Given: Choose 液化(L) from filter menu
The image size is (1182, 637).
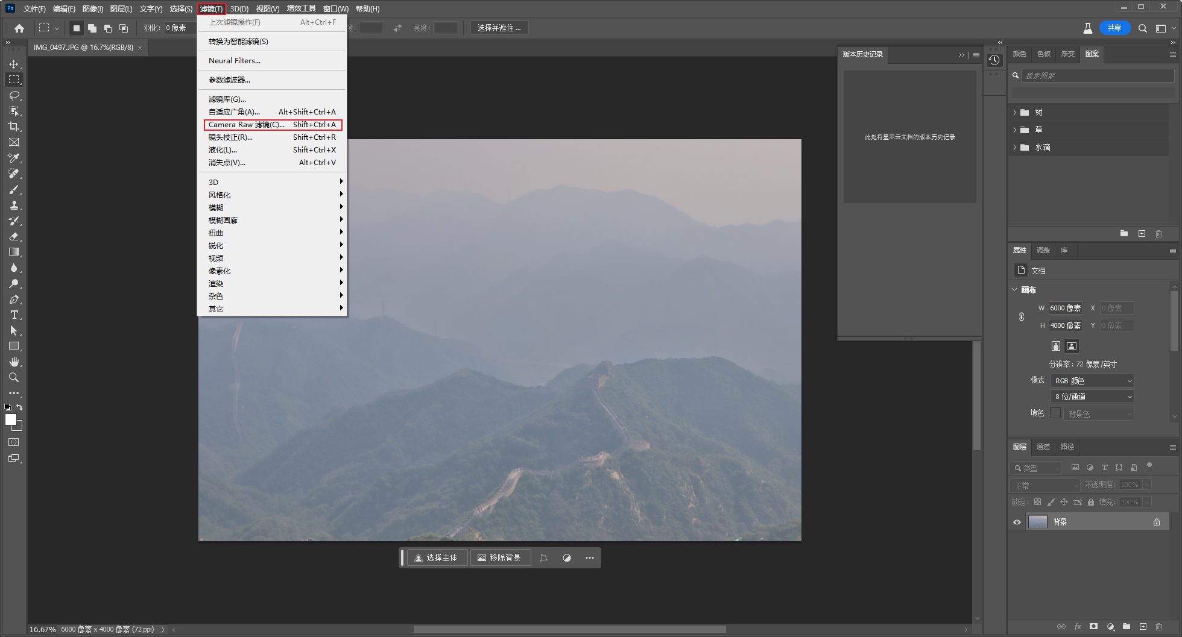Looking at the screenshot, I should pyautogui.click(x=272, y=150).
